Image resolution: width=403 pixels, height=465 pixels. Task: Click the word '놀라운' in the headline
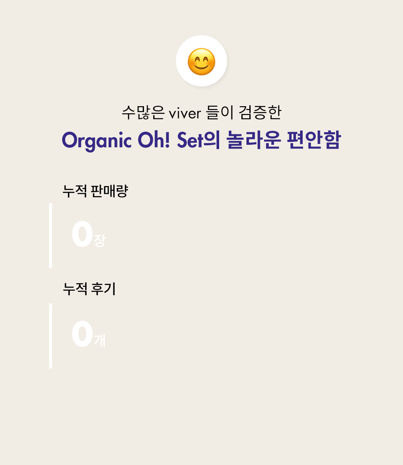[253, 139]
